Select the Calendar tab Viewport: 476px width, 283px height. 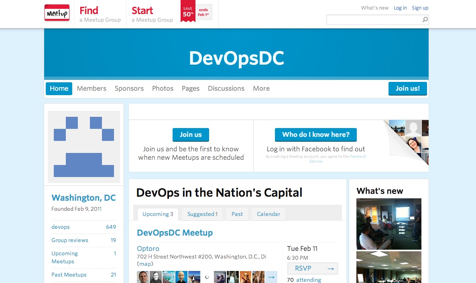click(269, 214)
